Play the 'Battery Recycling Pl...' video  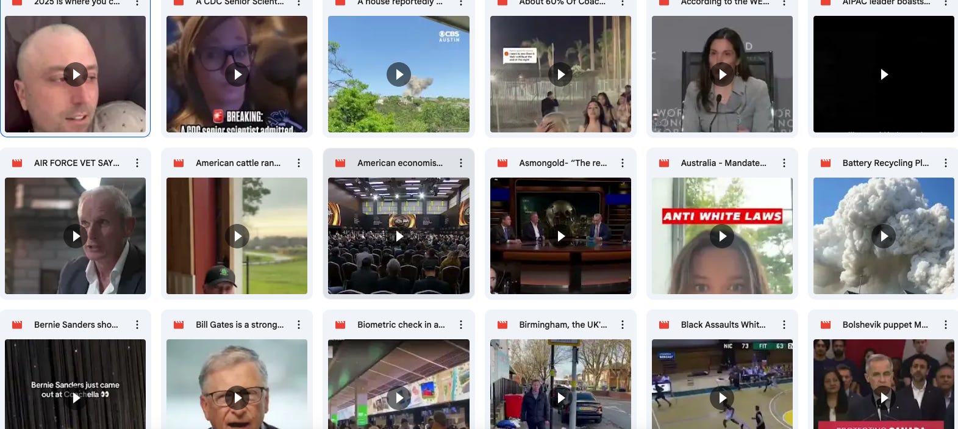[884, 236]
